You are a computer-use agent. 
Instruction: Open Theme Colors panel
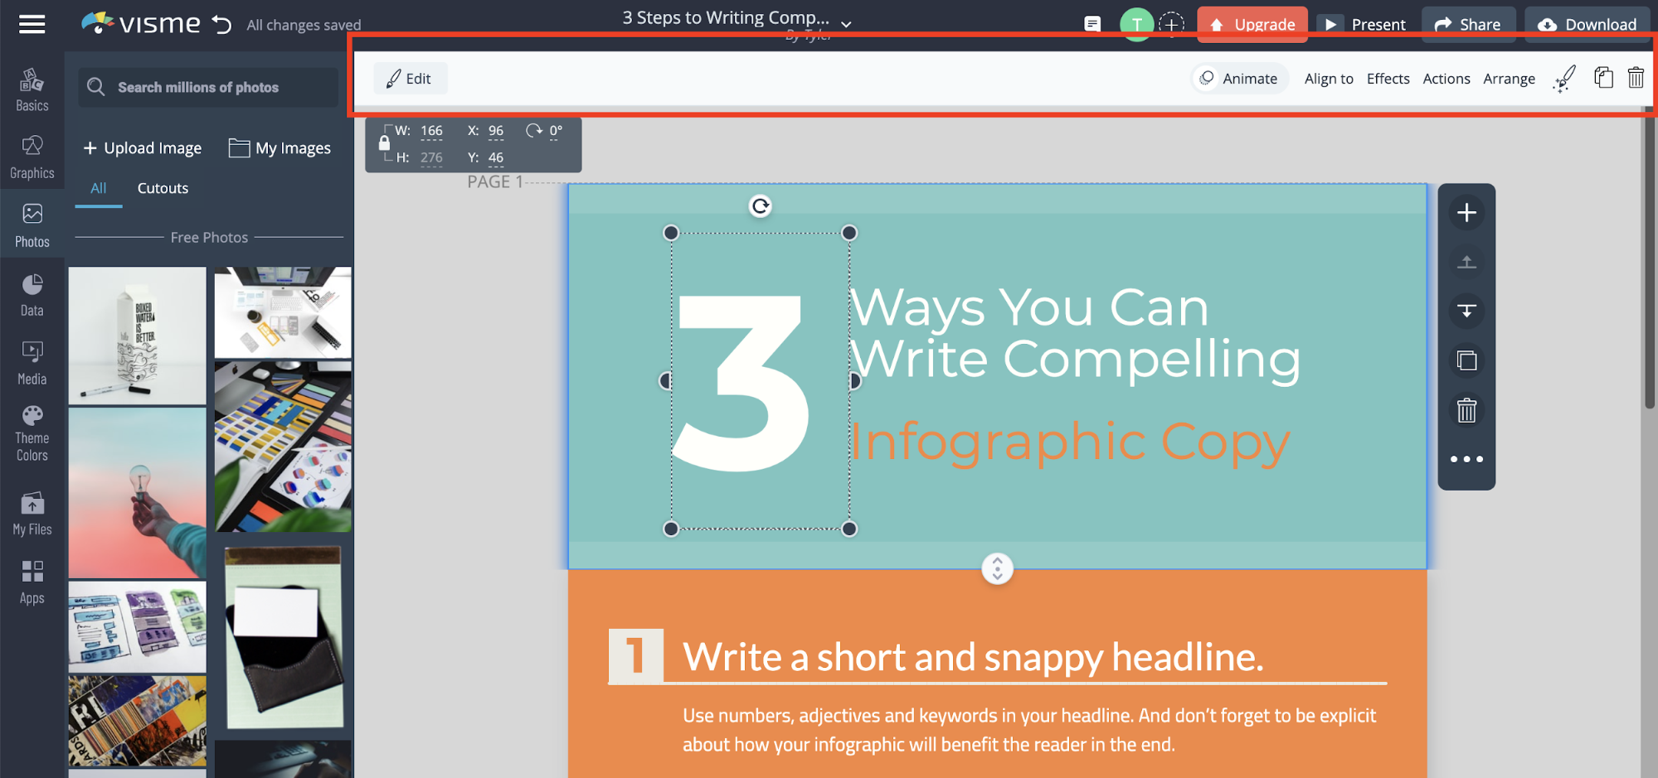coord(32,433)
